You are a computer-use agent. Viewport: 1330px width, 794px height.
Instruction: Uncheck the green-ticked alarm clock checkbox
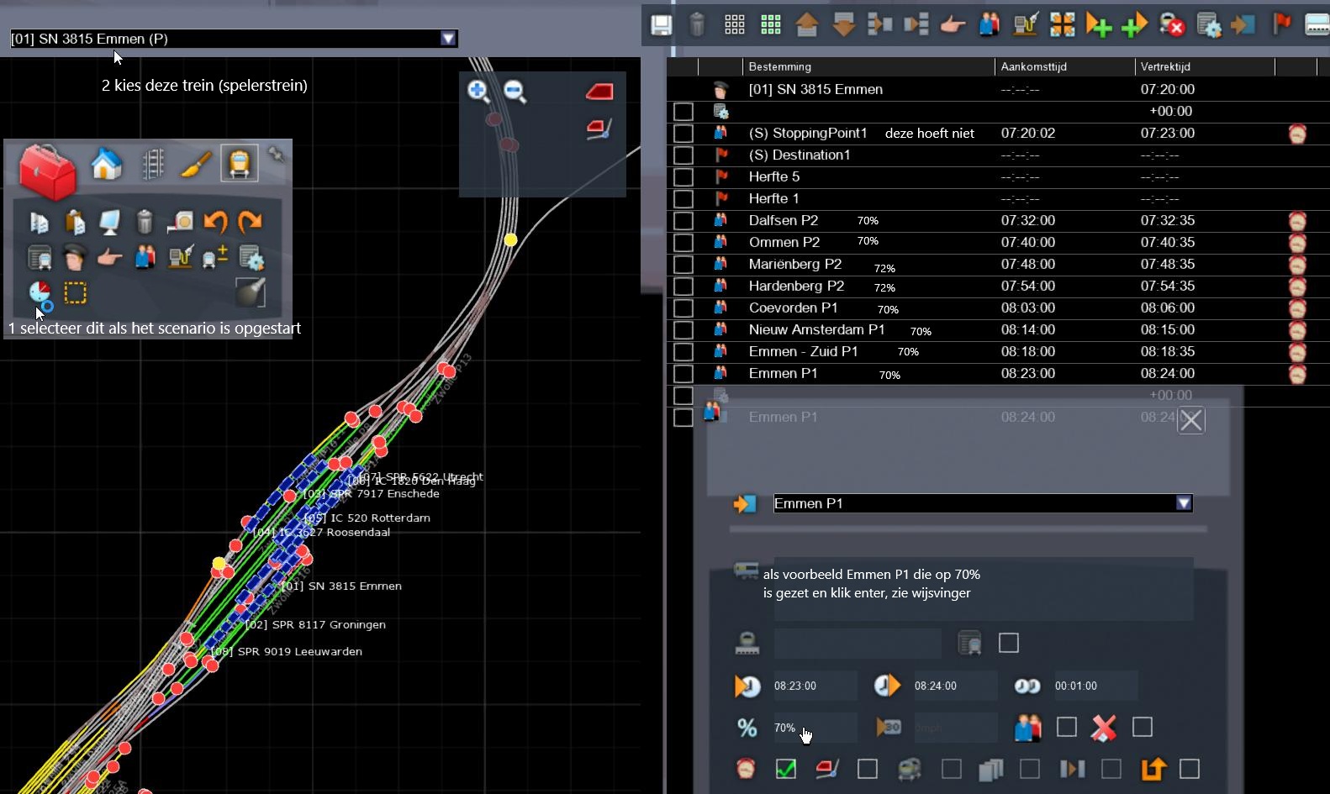coord(786,769)
